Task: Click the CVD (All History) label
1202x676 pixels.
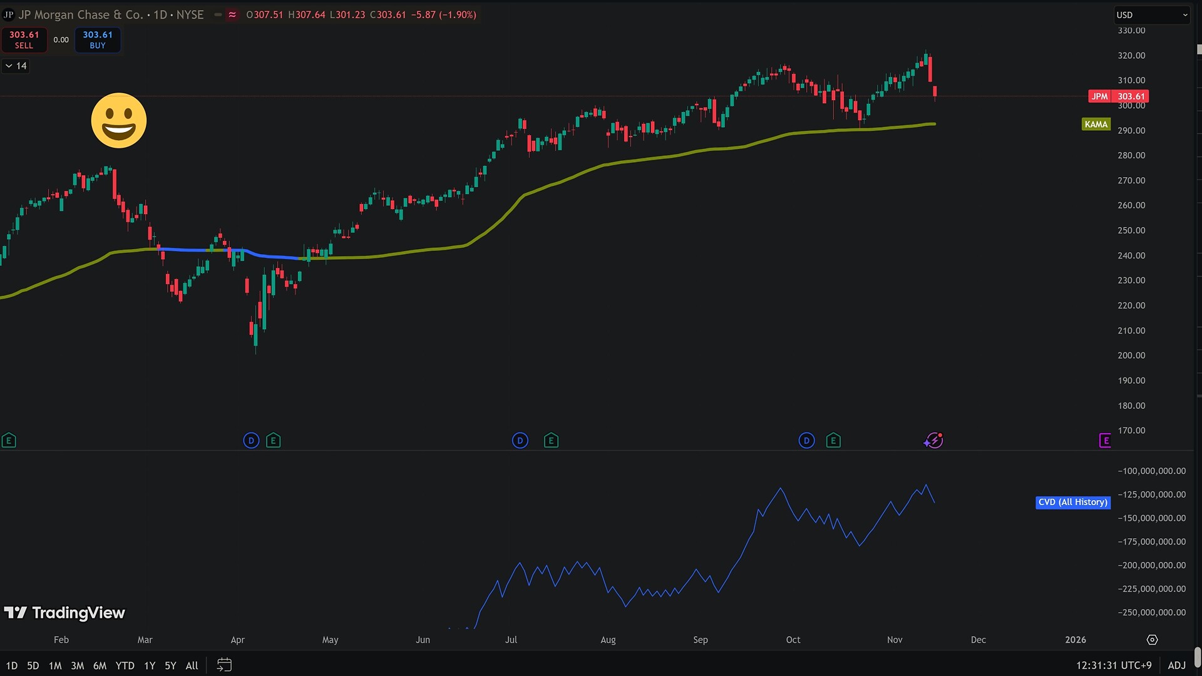Action: [x=1072, y=502]
